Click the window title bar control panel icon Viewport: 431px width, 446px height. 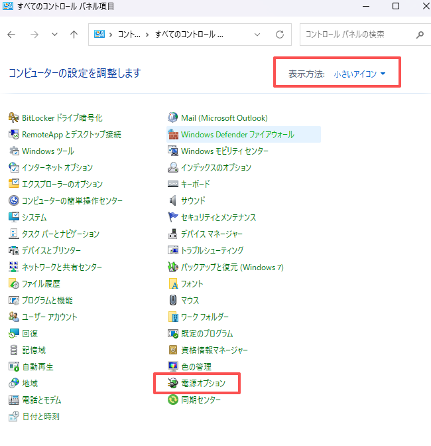8,6
